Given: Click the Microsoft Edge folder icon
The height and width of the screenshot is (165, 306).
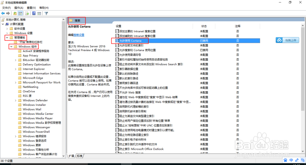Looking at the screenshot, I should (20, 78).
